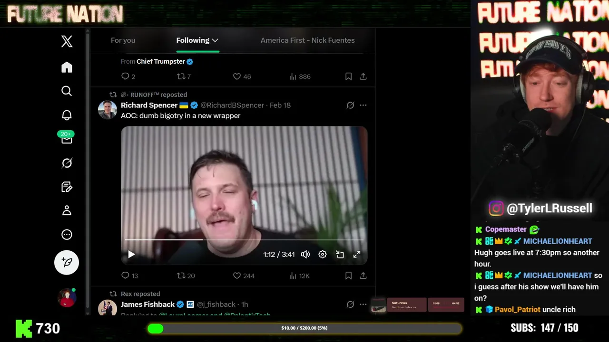609x342 pixels.
Task: Ask Grok about James Fishback post
Action: click(x=350, y=304)
